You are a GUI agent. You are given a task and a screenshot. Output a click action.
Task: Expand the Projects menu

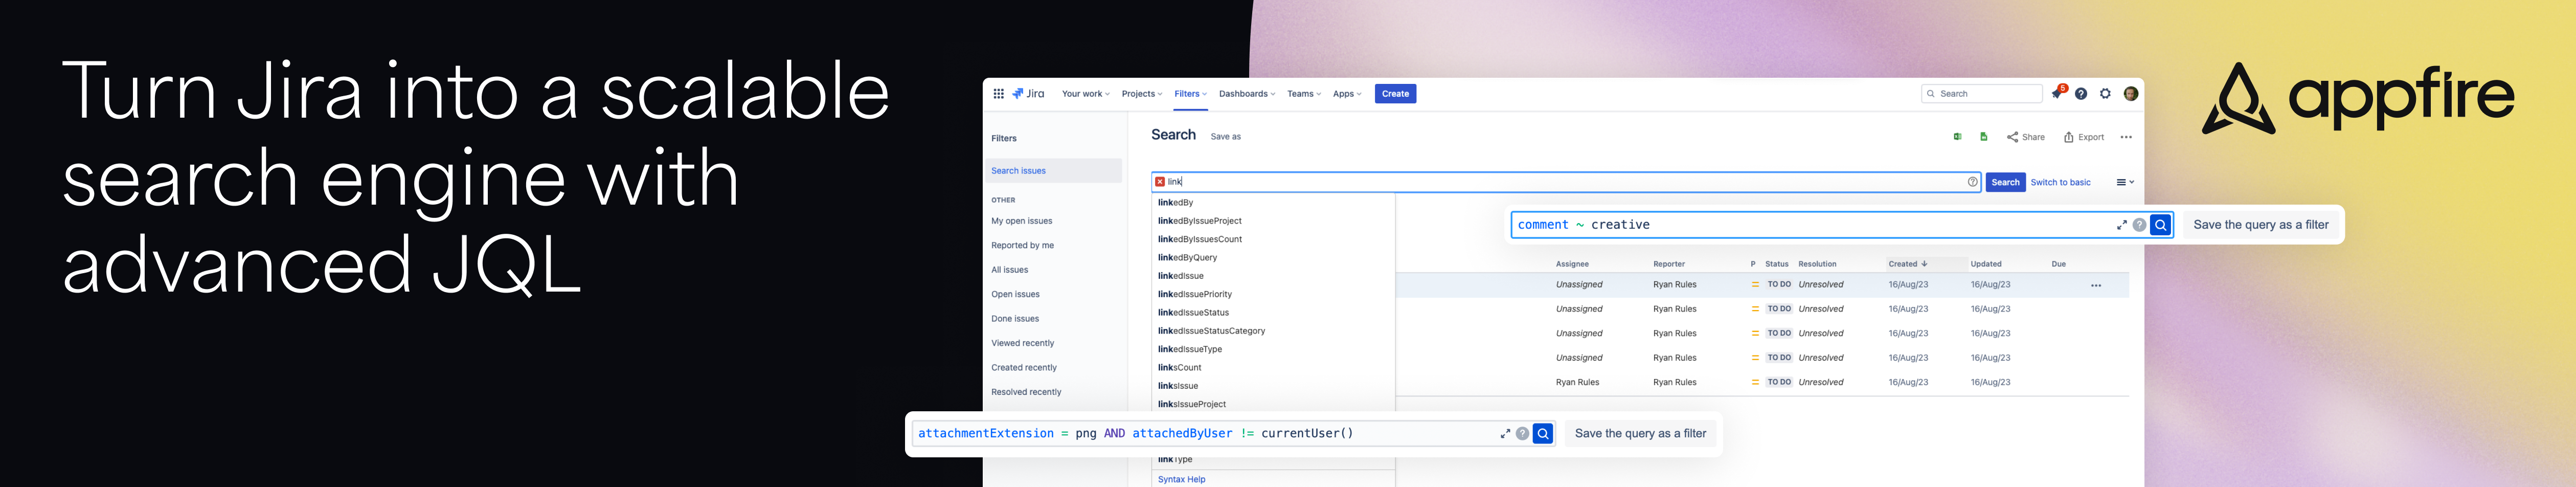click(x=1141, y=94)
